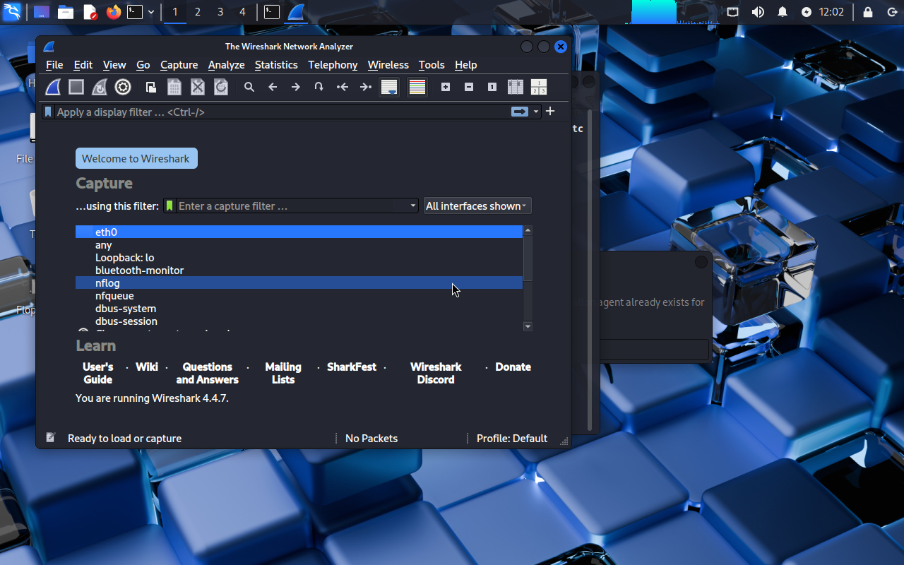The height and width of the screenshot is (565, 904).
Task: Toggle auto-scroll to last packet during capture
Action: coord(389,87)
